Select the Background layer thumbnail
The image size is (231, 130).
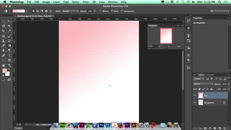click(x=201, y=103)
